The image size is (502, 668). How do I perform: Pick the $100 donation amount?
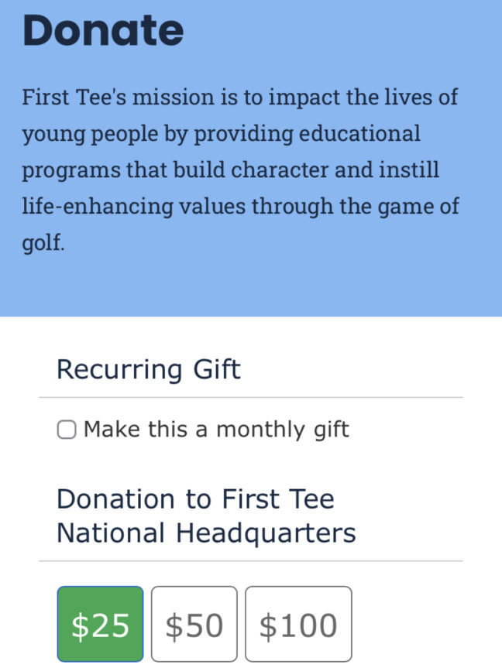click(x=298, y=624)
